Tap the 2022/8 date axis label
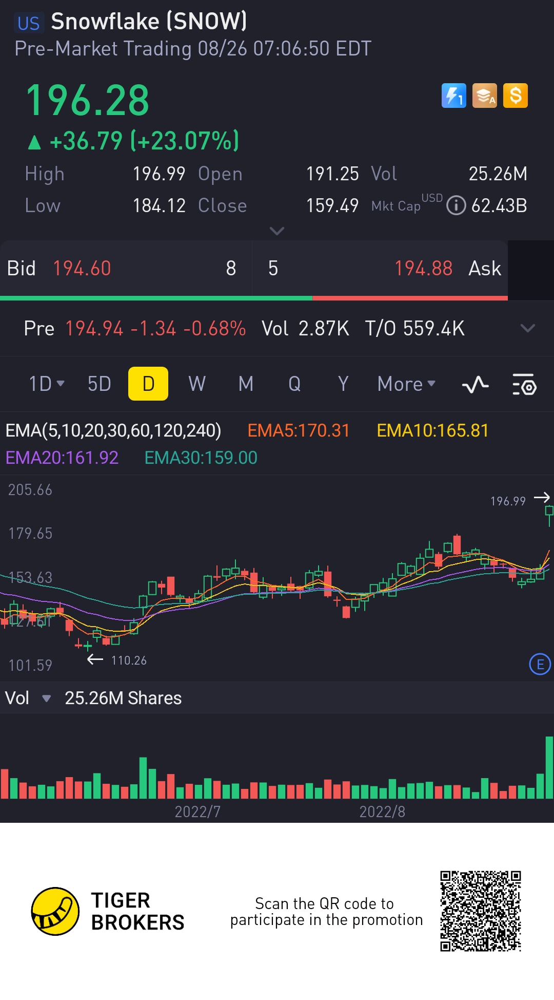The image size is (554, 1000). [x=382, y=812]
